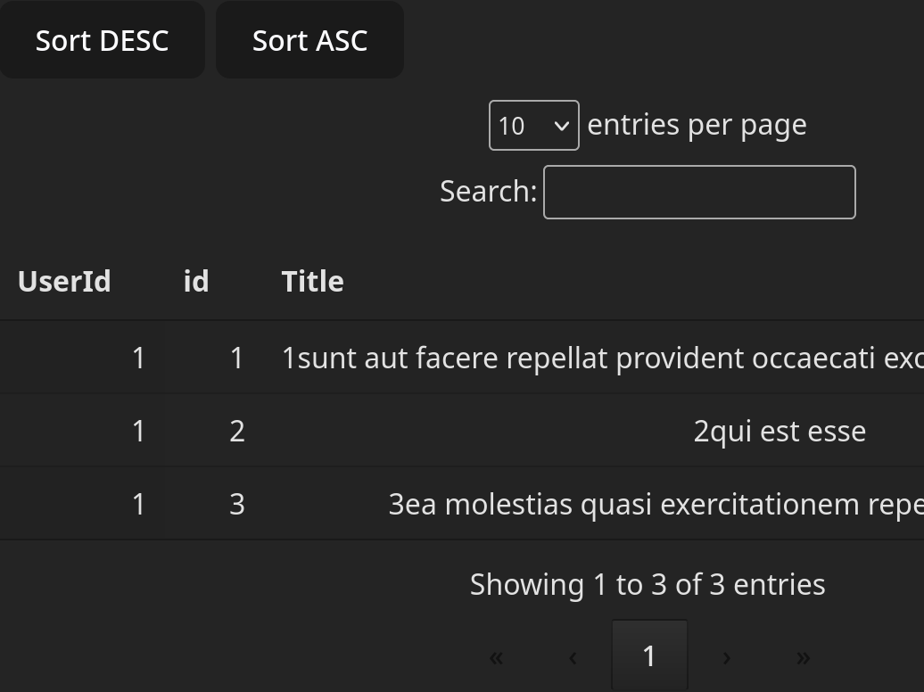Jump to last page double-right arrow

pyautogui.click(x=803, y=657)
